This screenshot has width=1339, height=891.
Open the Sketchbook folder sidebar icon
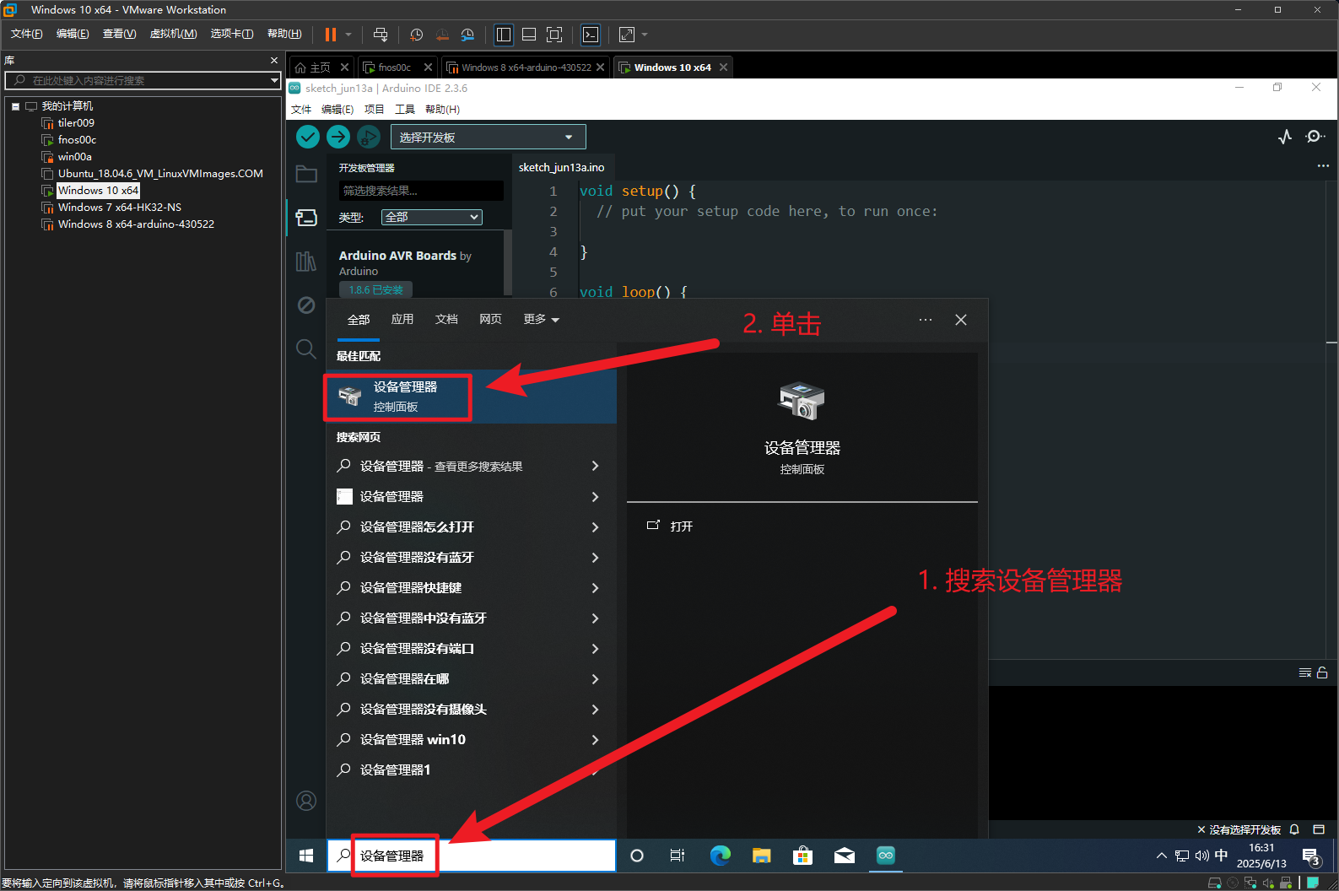[306, 174]
